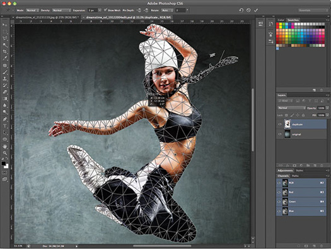Hide the duplicate layer
This screenshot has width=331, height=249.
point(280,124)
